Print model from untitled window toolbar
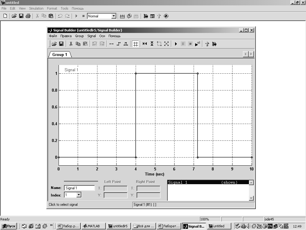 point(28,16)
